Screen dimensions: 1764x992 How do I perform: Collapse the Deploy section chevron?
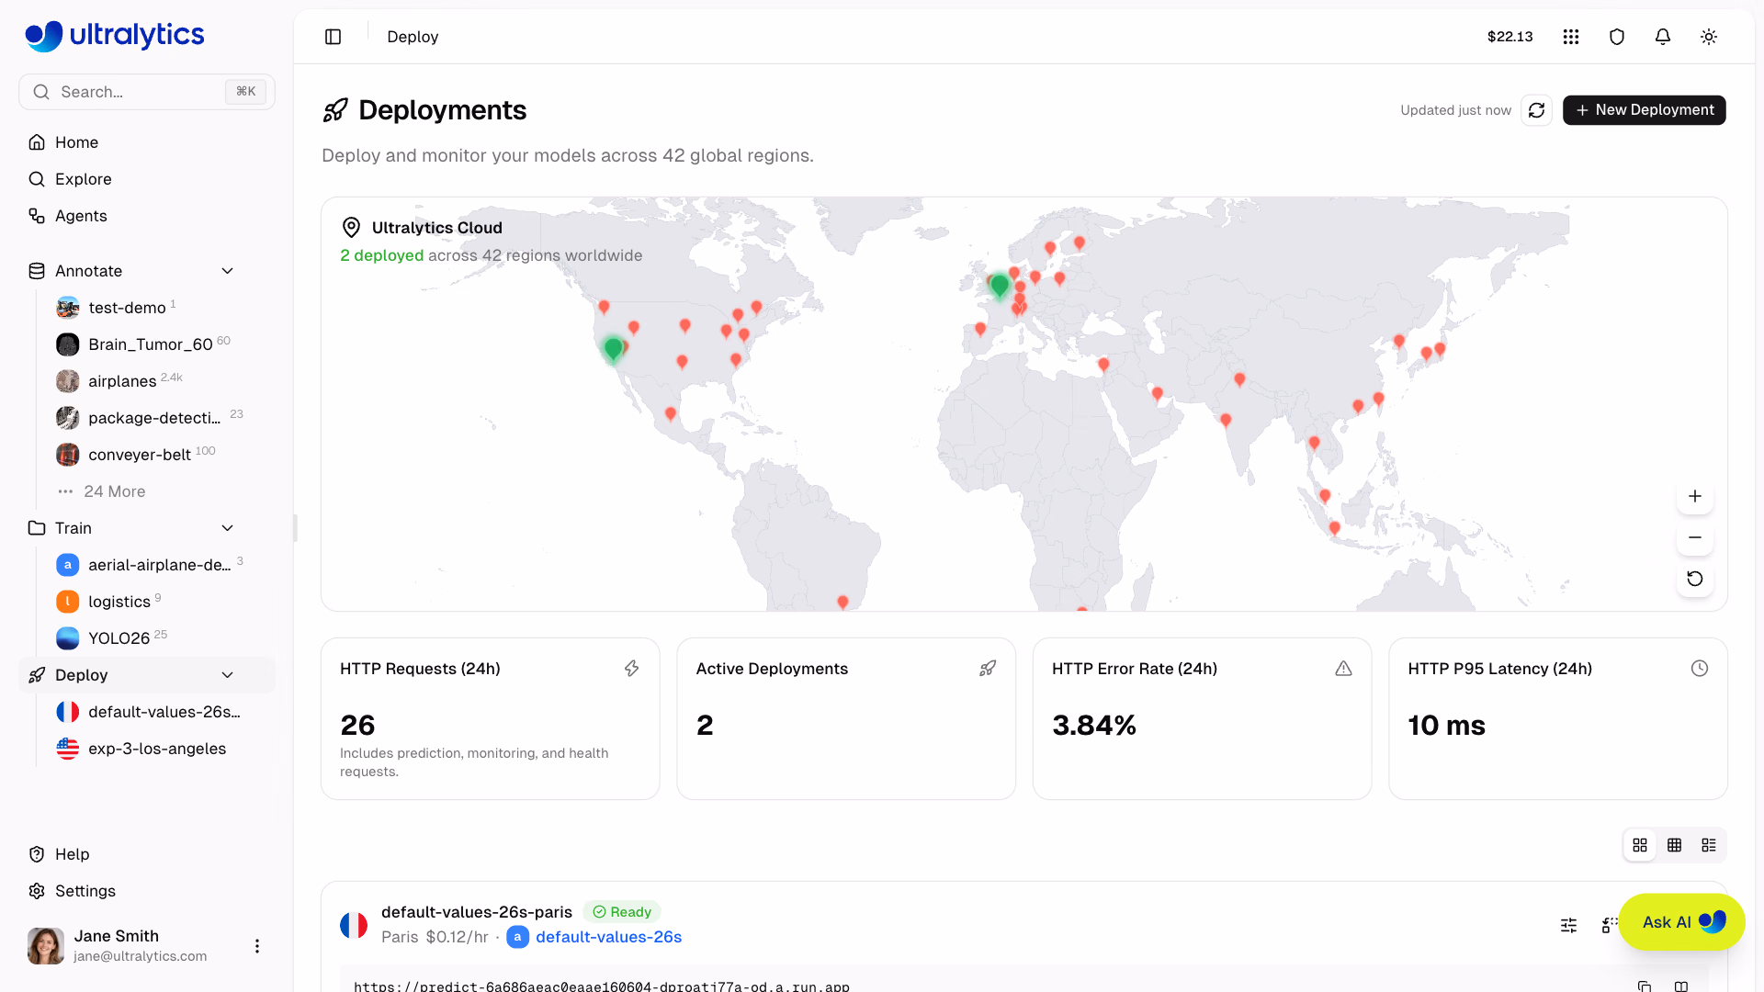point(228,675)
